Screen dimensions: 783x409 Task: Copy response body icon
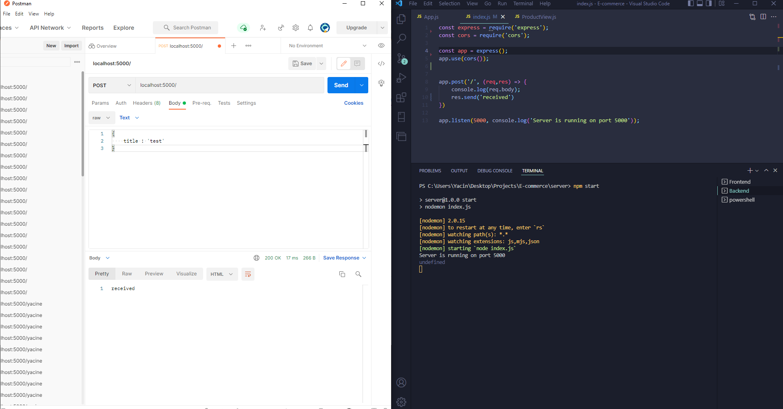[x=342, y=274]
